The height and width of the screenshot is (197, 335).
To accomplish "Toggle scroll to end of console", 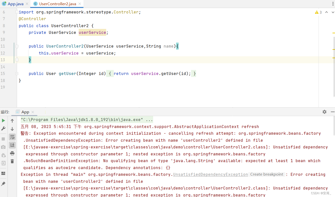I will pos(12,145).
